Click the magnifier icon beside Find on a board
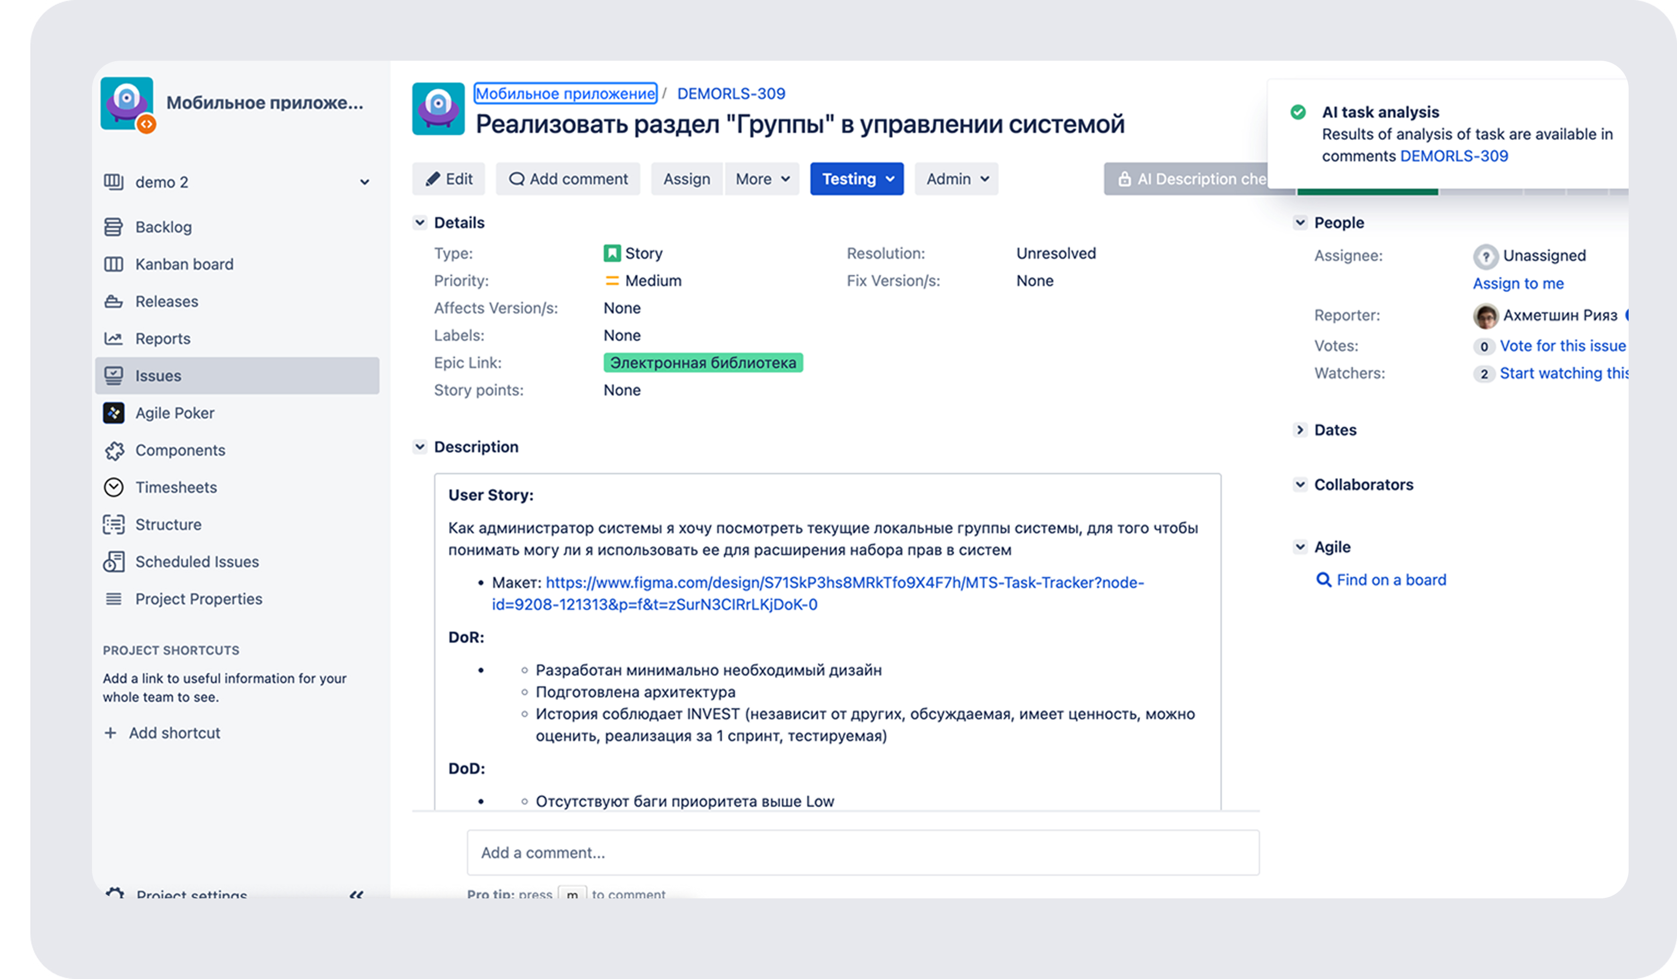 coord(1324,580)
